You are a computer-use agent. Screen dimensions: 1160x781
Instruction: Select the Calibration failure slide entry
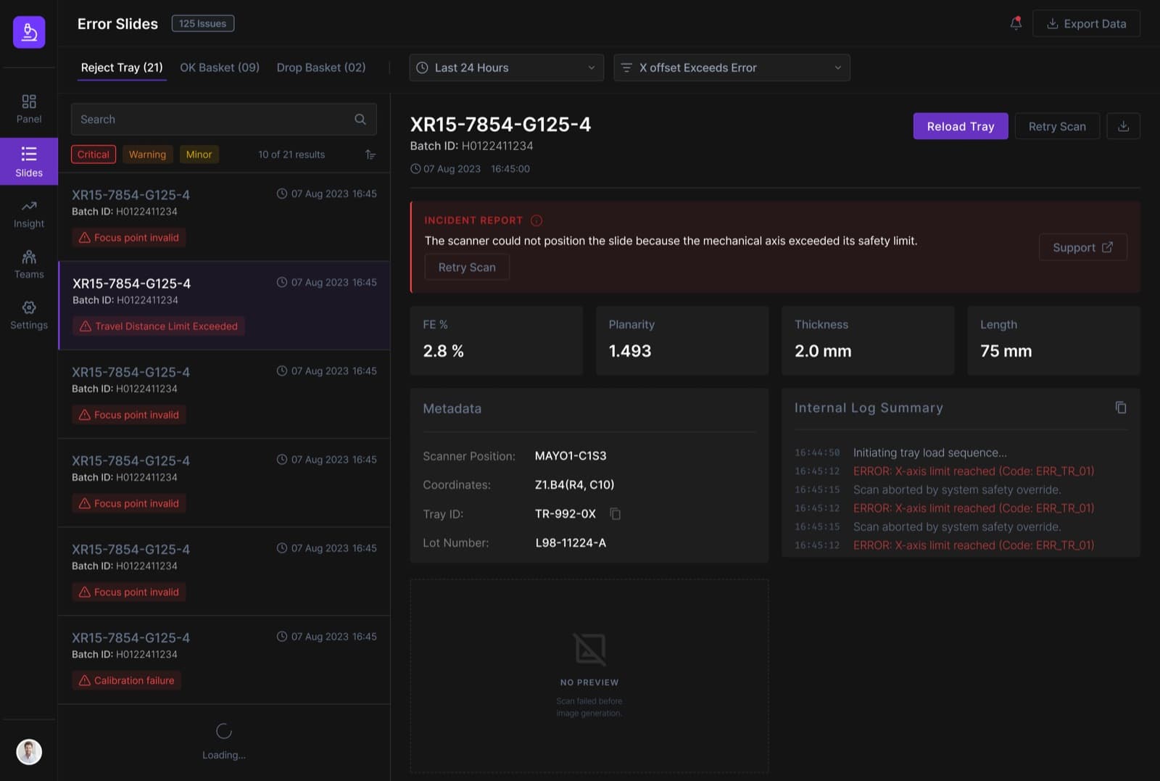point(224,659)
